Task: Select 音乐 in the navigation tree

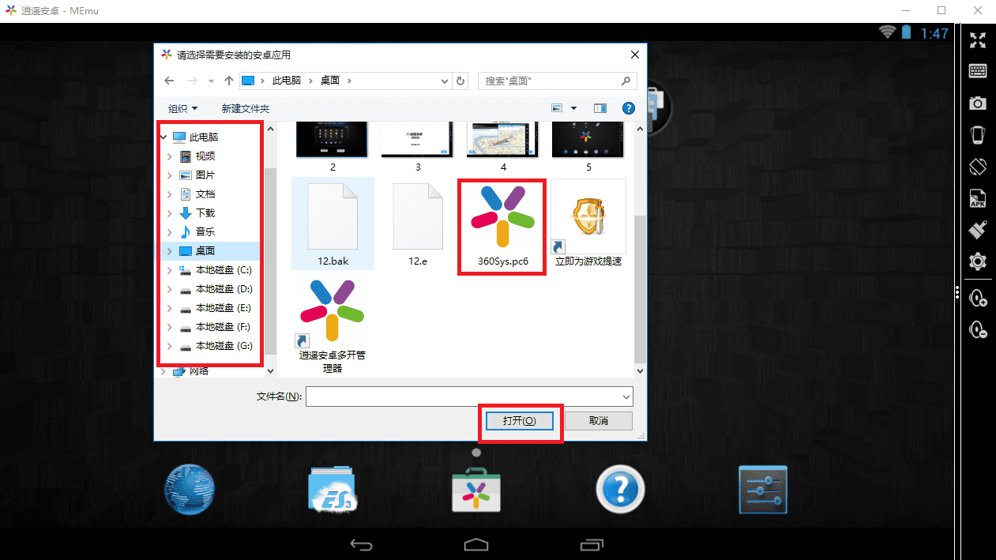Action: point(205,232)
